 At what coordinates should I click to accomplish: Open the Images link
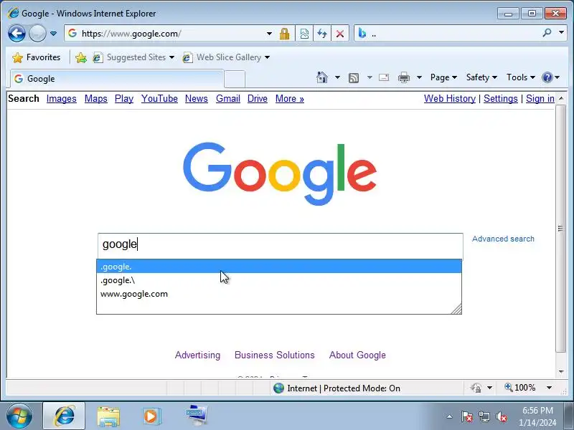pyautogui.click(x=62, y=99)
